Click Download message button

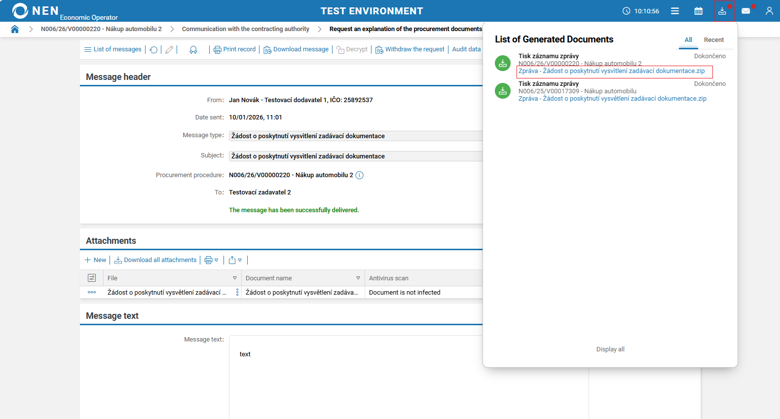click(296, 49)
